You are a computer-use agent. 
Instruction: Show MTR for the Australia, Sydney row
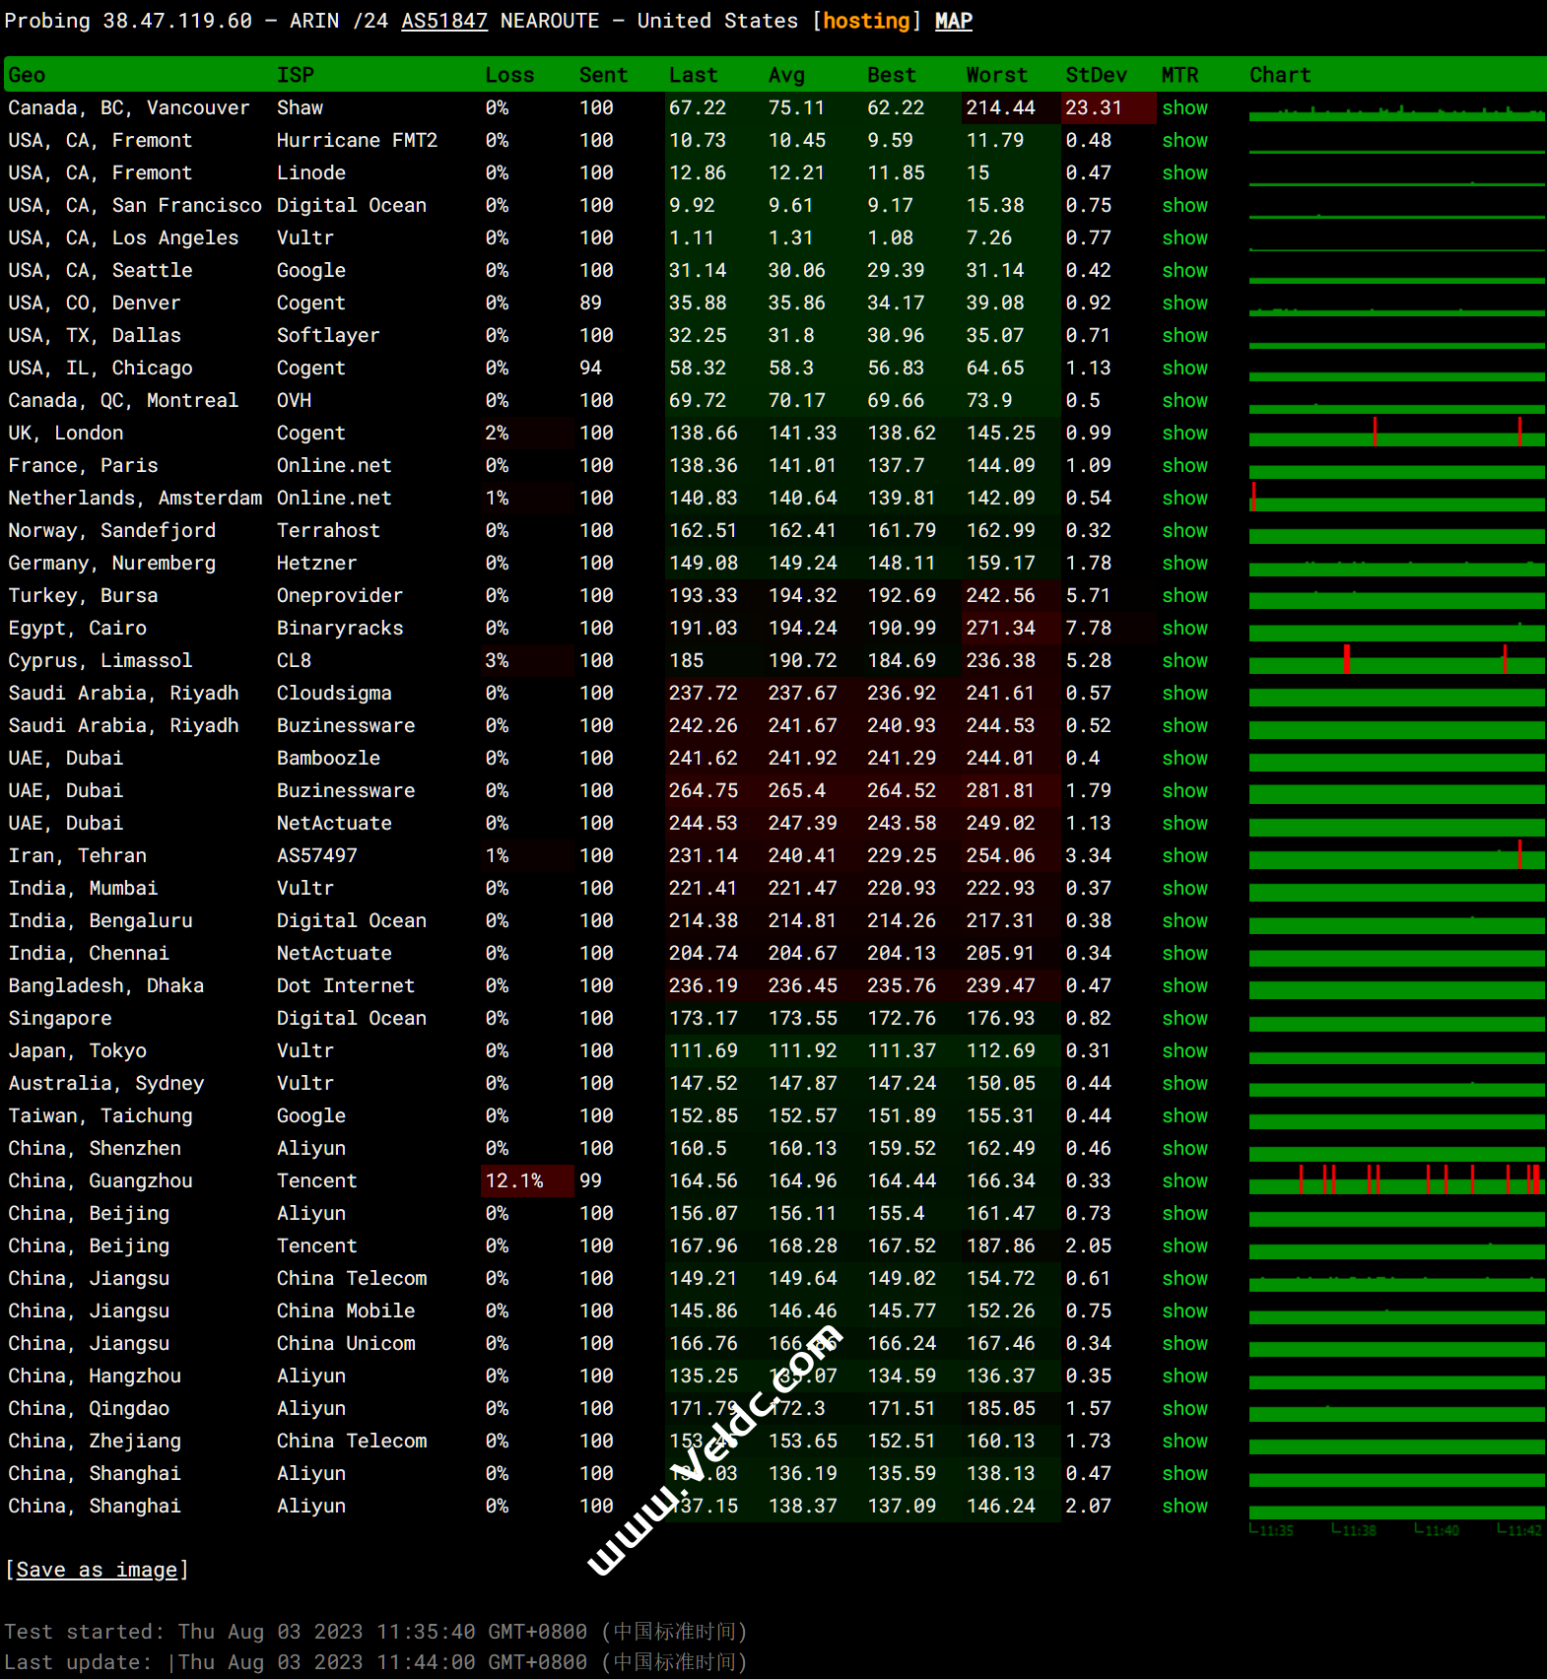1184,1083
